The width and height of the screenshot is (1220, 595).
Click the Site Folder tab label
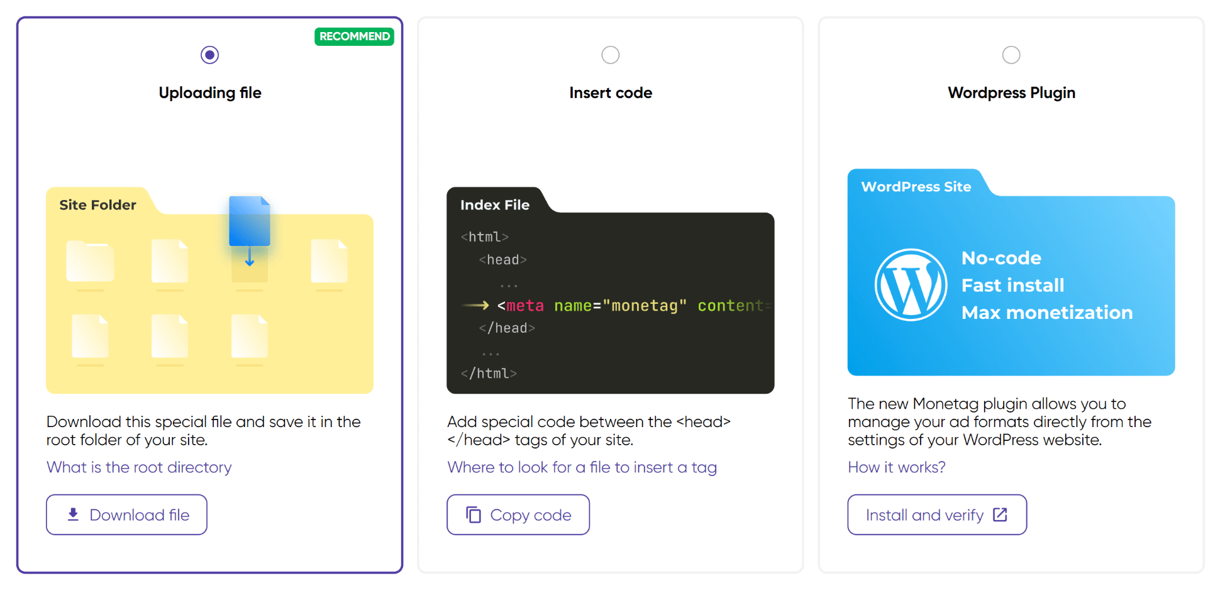click(x=97, y=205)
